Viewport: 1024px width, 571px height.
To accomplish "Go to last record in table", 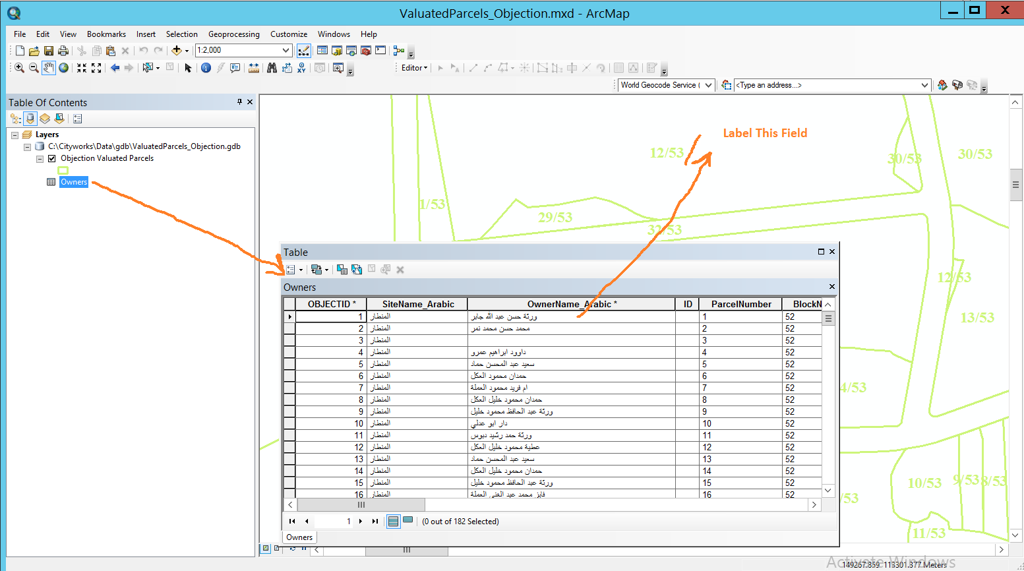I will [375, 521].
